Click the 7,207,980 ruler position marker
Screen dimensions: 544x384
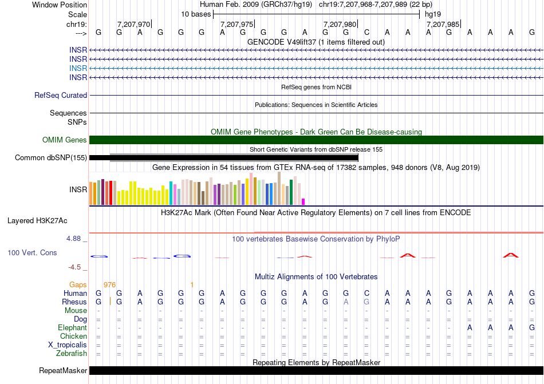tap(340, 24)
